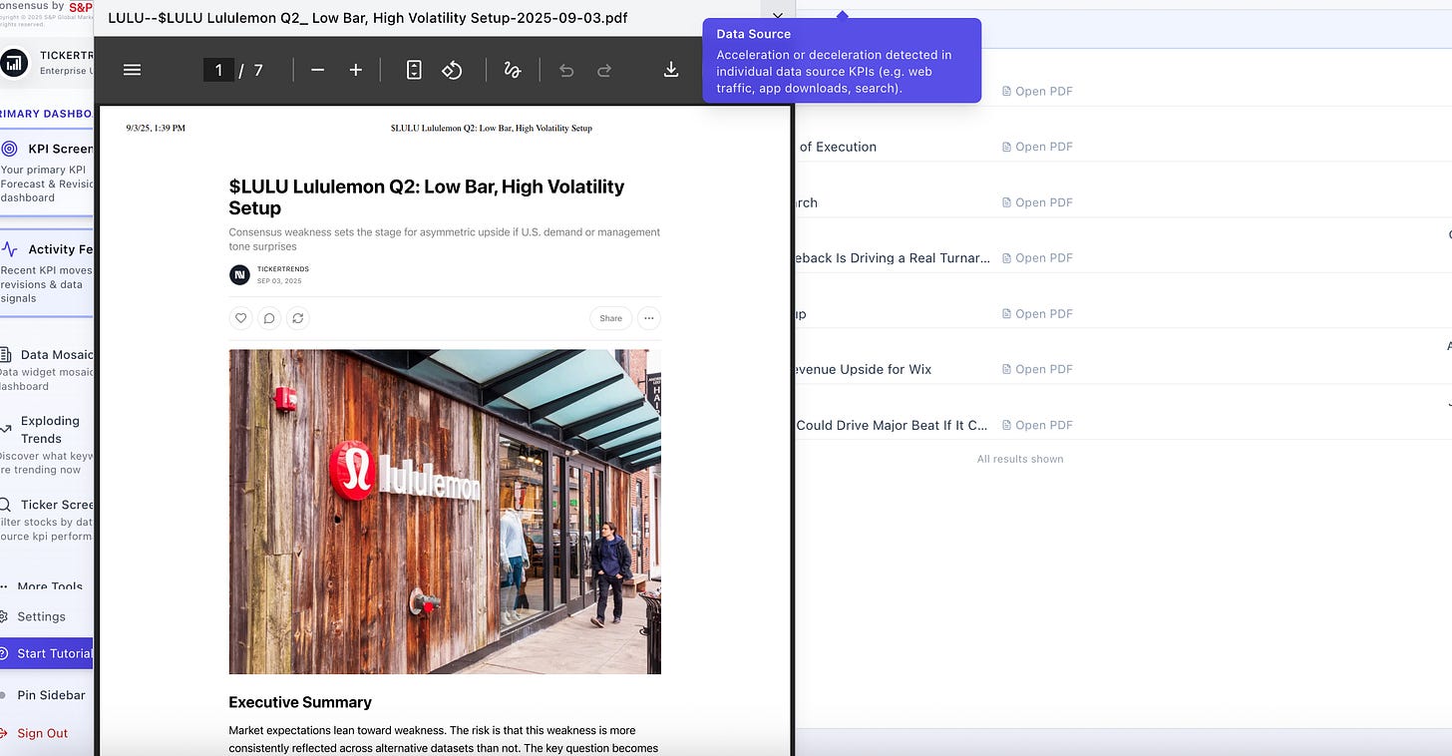
Task: Open KPI Screener in the sidebar
Action: [47, 172]
